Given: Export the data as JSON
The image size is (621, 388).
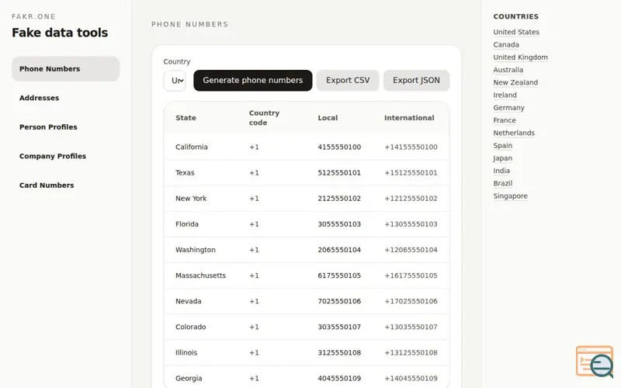Looking at the screenshot, I should pyautogui.click(x=416, y=81).
